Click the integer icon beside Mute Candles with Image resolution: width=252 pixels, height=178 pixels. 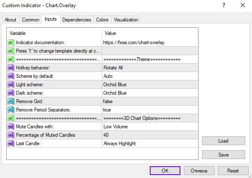[11, 127]
